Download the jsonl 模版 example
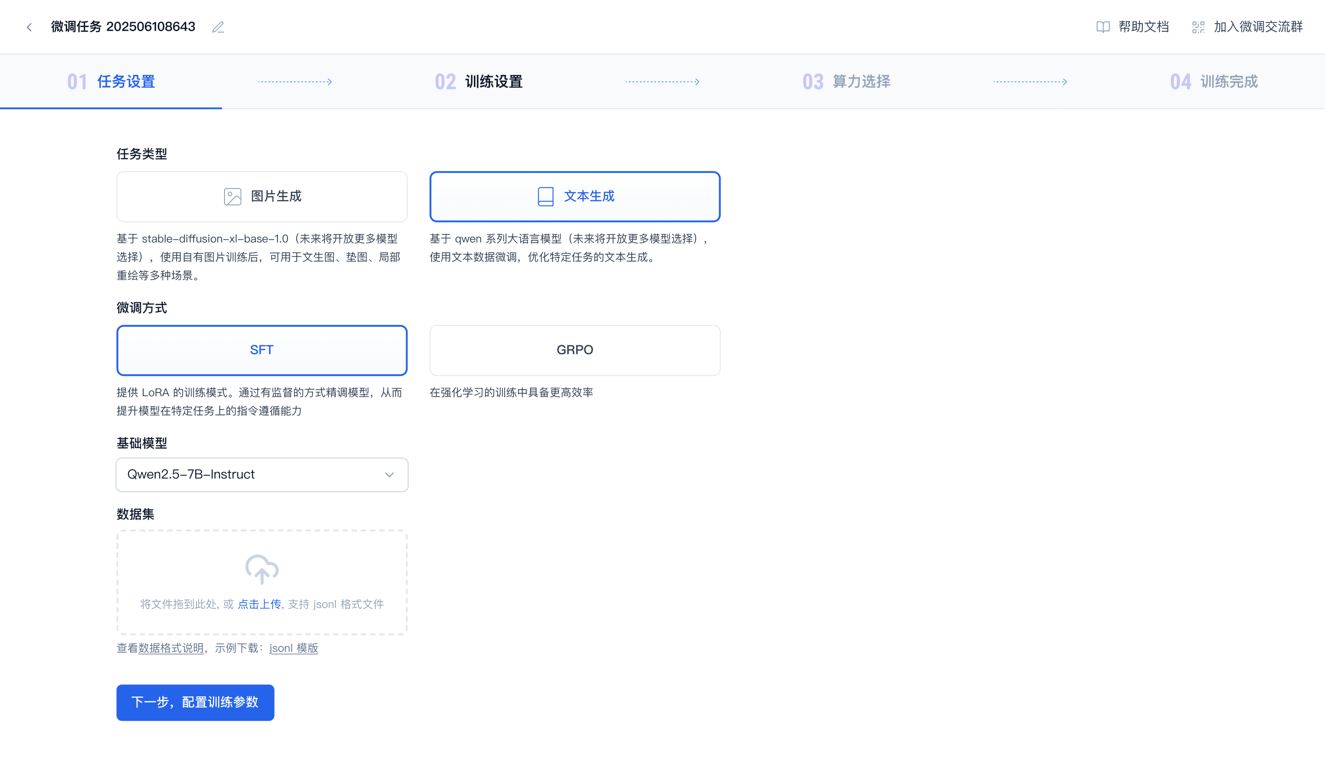This screenshot has width=1325, height=763. [294, 648]
